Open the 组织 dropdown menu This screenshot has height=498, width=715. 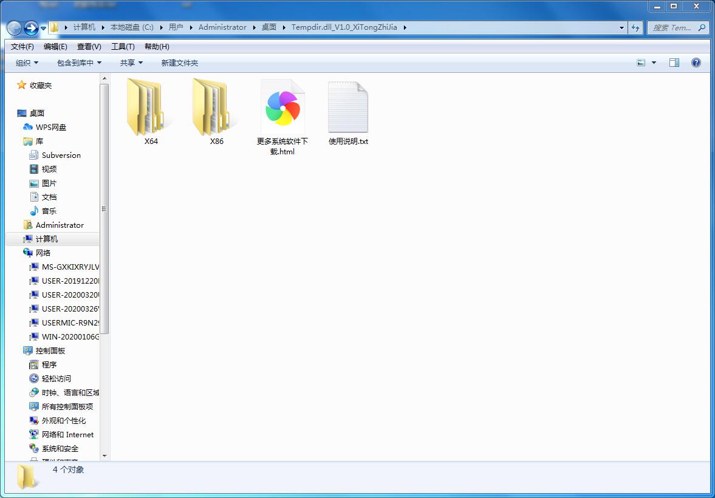point(27,63)
